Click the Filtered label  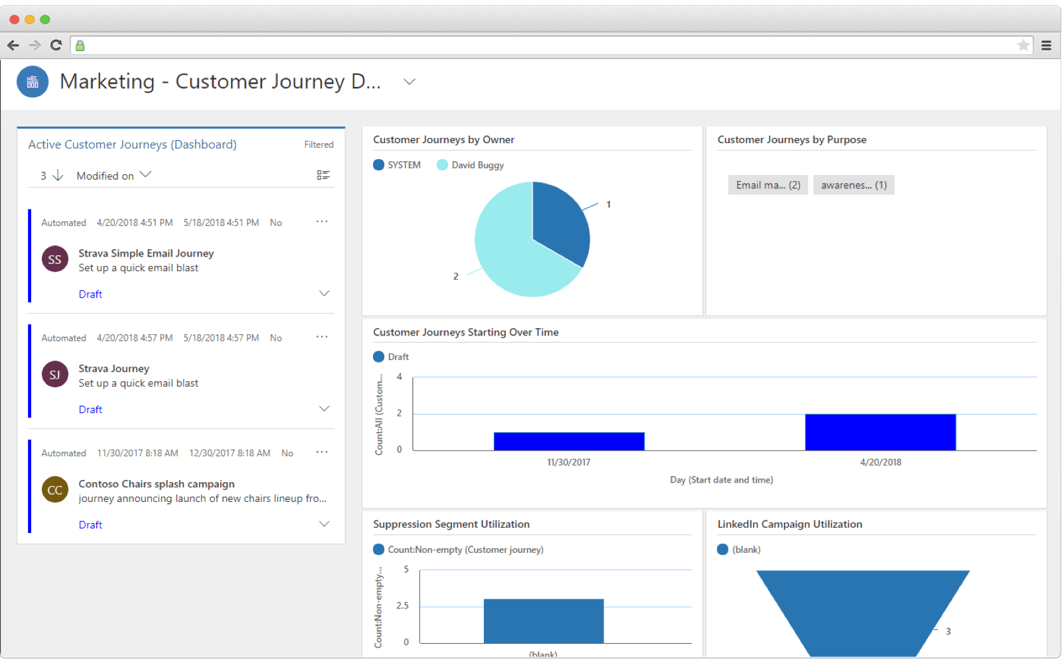[319, 145]
